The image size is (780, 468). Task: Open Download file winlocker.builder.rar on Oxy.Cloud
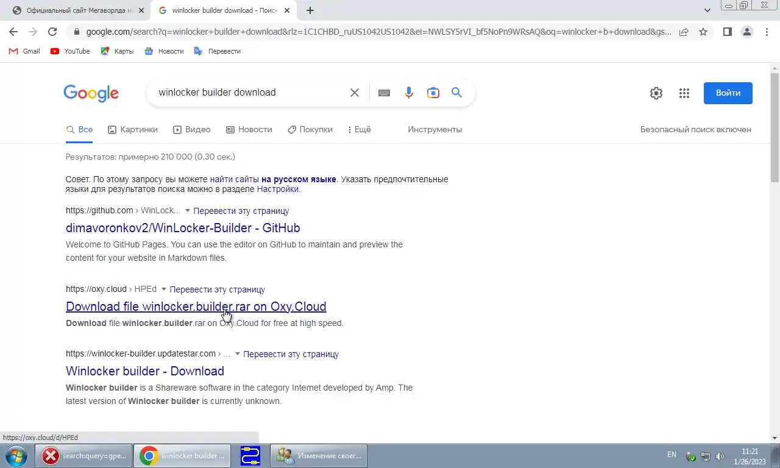click(196, 307)
